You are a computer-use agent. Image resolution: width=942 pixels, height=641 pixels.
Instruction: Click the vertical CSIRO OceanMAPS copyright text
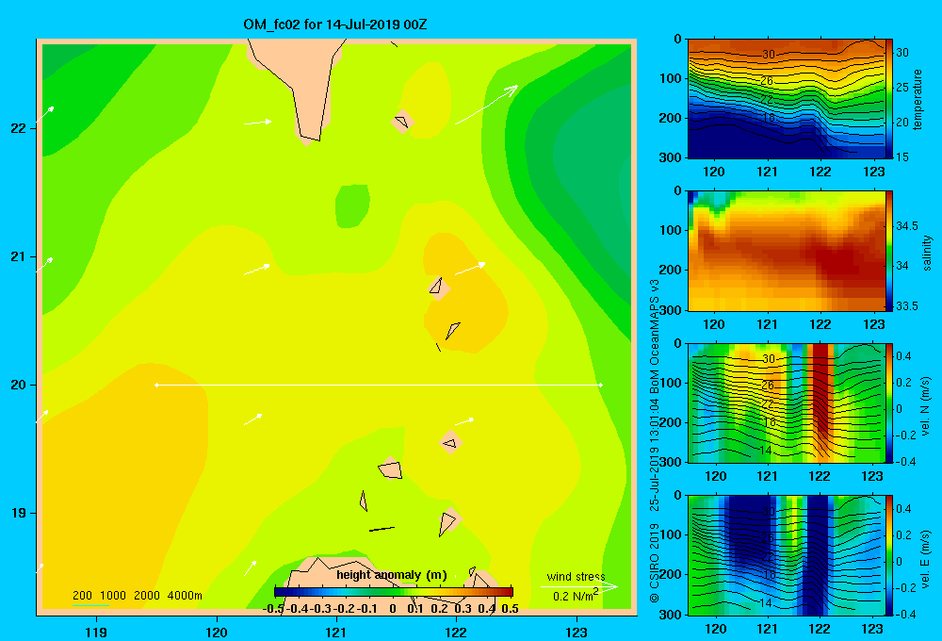click(x=655, y=440)
